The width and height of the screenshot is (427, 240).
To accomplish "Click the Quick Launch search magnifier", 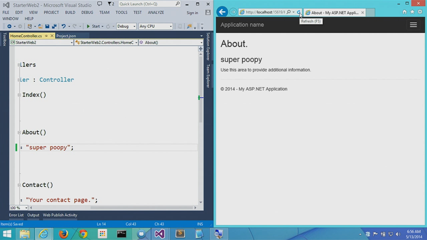I will click(x=178, y=4).
